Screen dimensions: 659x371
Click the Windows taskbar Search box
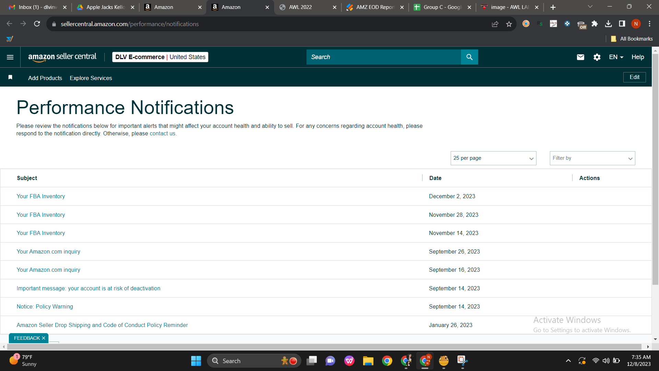coord(254,361)
